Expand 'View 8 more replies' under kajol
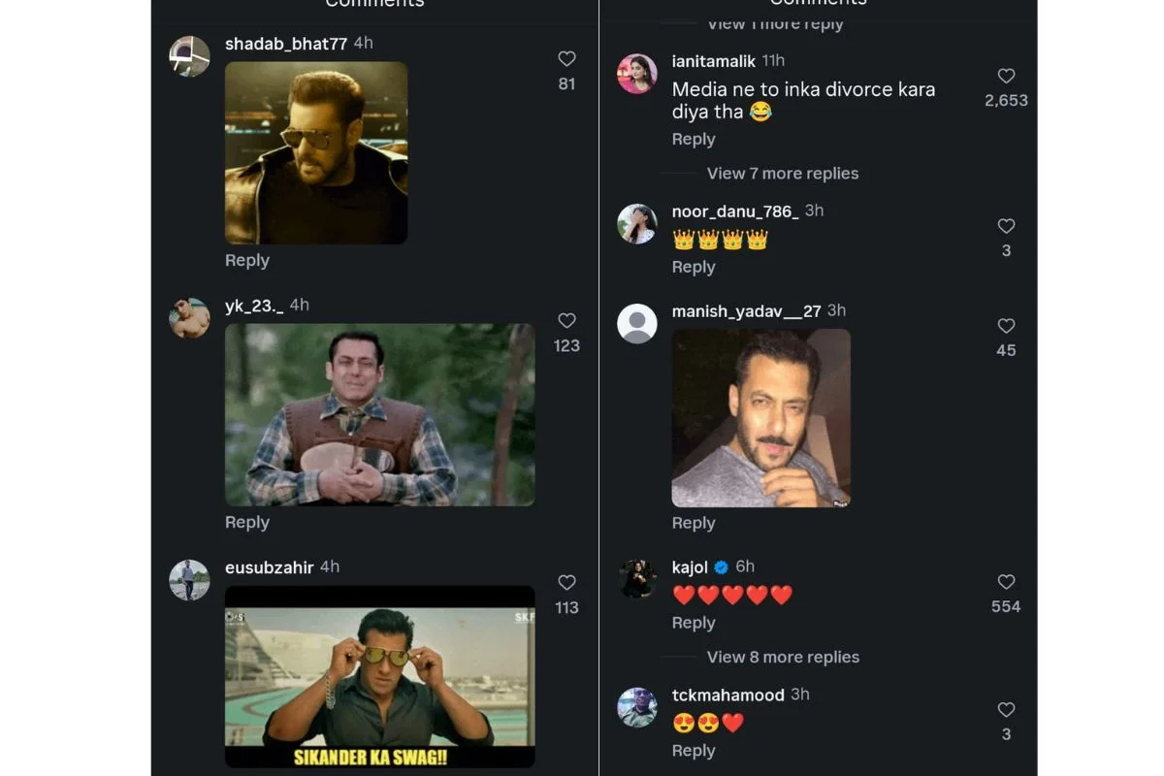 click(x=782, y=657)
